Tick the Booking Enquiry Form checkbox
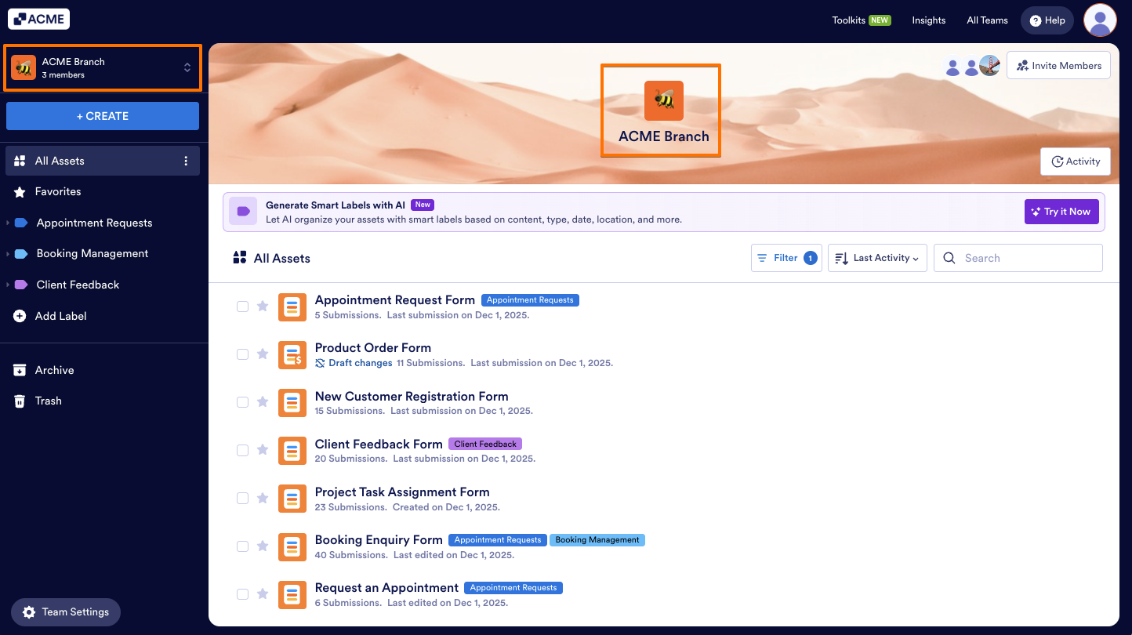This screenshot has height=635, width=1132. 243,546
